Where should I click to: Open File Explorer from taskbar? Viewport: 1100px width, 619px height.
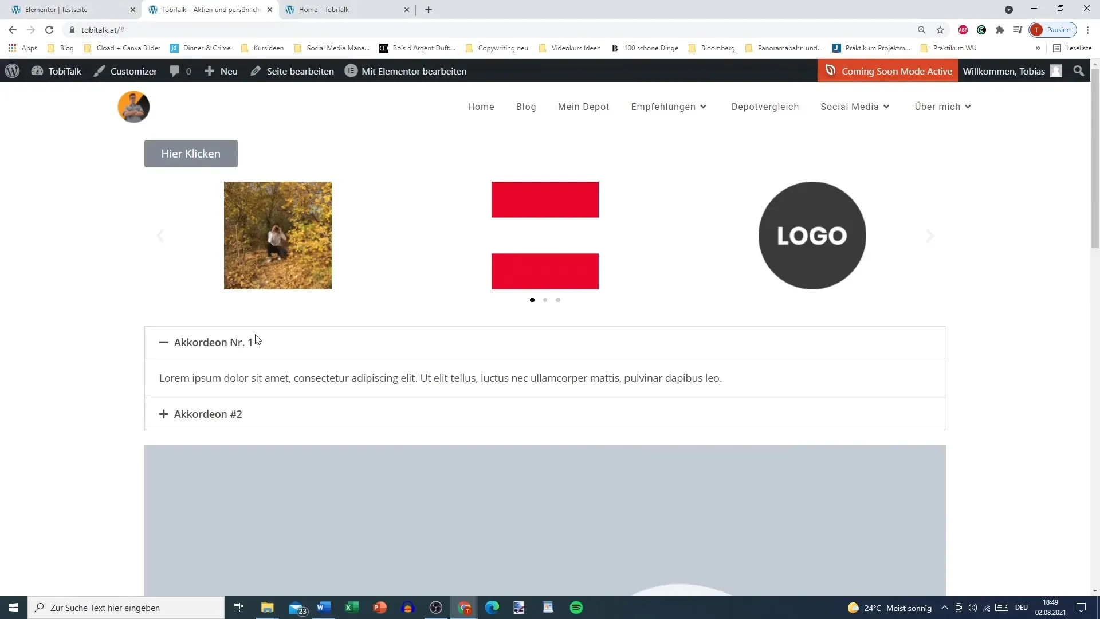pyautogui.click(x=268, y=608)
